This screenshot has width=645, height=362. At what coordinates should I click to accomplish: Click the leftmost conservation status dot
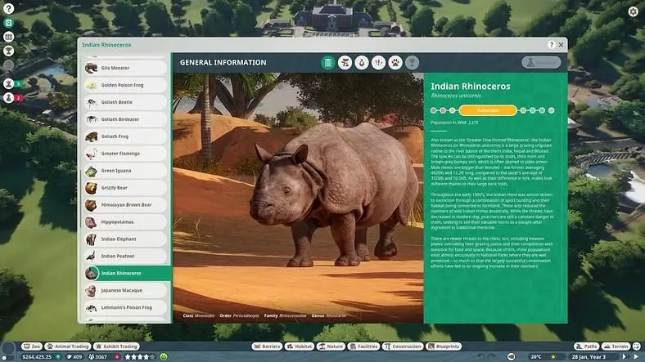tap(433, 110)
